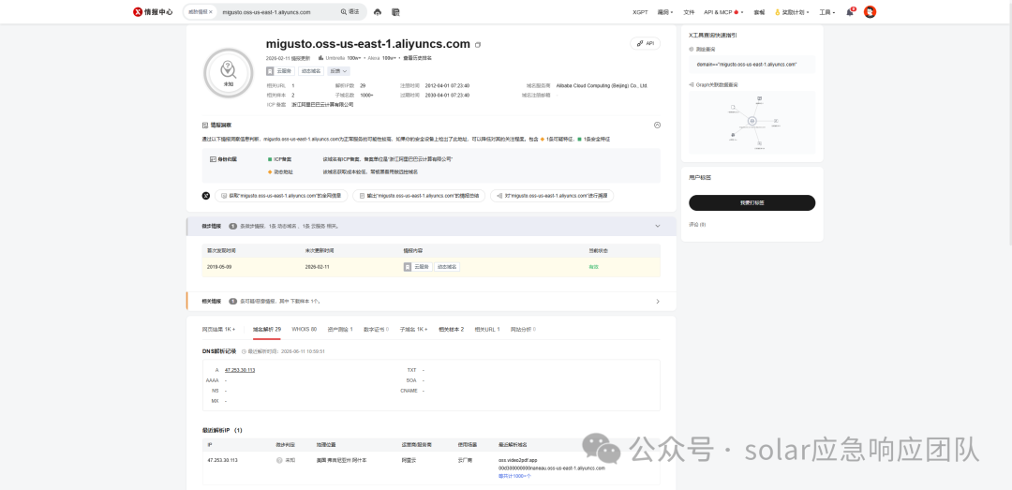Switch to 相关URL 1 tab
This screenshot has width=1012, height=490.
click(487, 329)
